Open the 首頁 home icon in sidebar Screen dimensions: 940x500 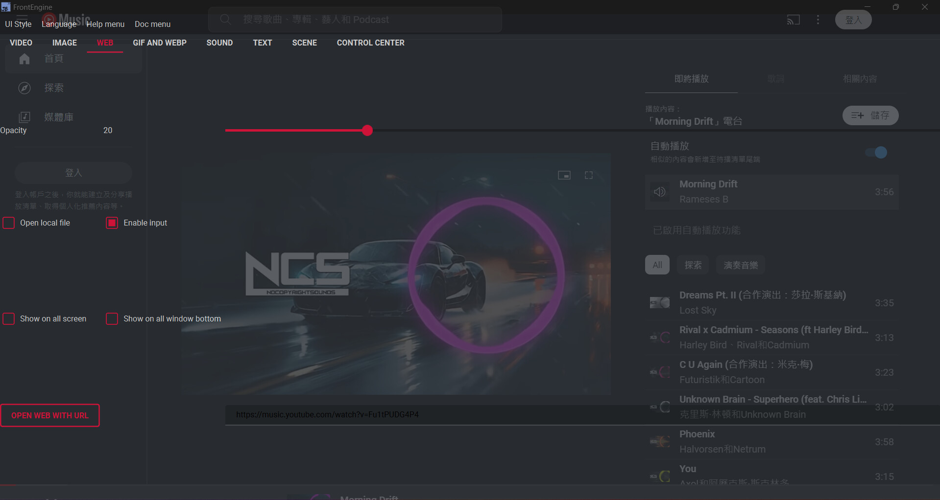[24, 59]
